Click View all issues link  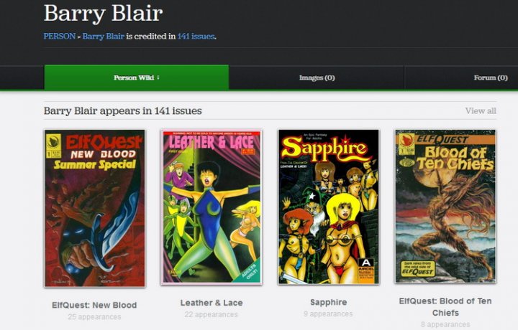pyautogui.click(x=481, y=111)
